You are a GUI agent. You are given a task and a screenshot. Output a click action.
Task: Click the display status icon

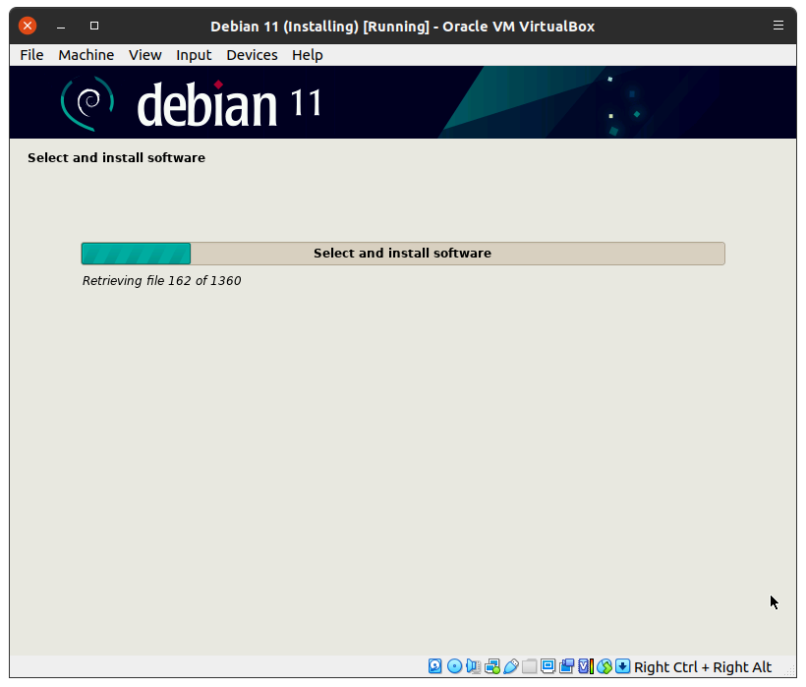(x=547, y=666)
